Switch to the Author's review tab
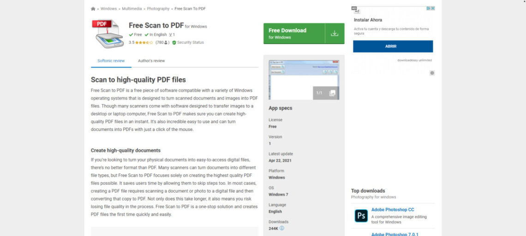Image resolution: width=526 pixels, height=236 pixels. (x=151, y=61)
